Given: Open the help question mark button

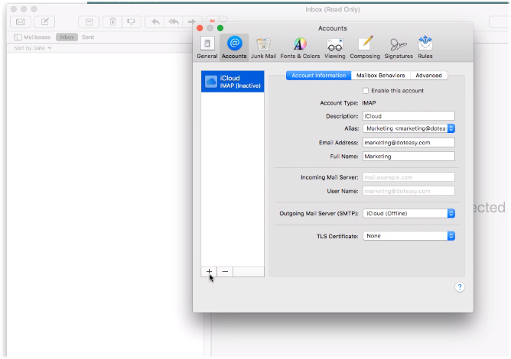Looking at the screenshot, I should pyautogui.click(x=460, y=287).
